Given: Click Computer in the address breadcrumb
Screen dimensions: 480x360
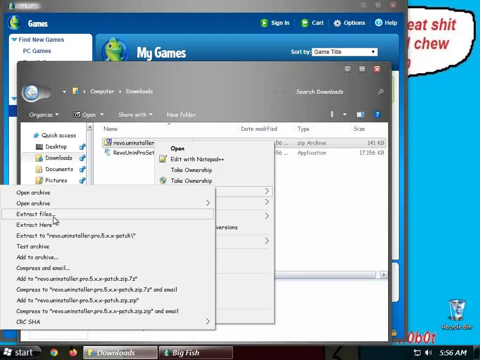Looking at the screenshot, I should (x=102, y=91).
